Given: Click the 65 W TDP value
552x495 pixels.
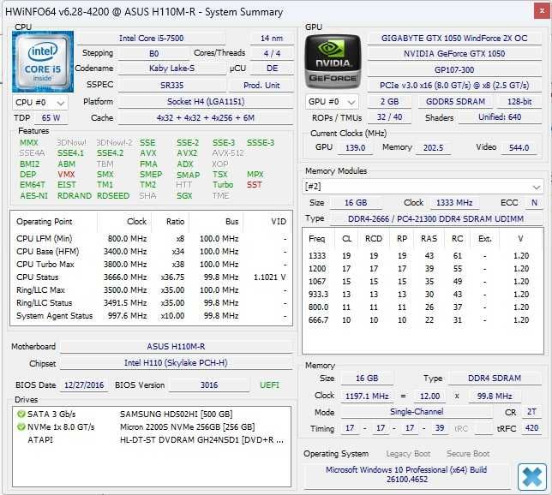Looking at the screenshot, I should (51, 118).
